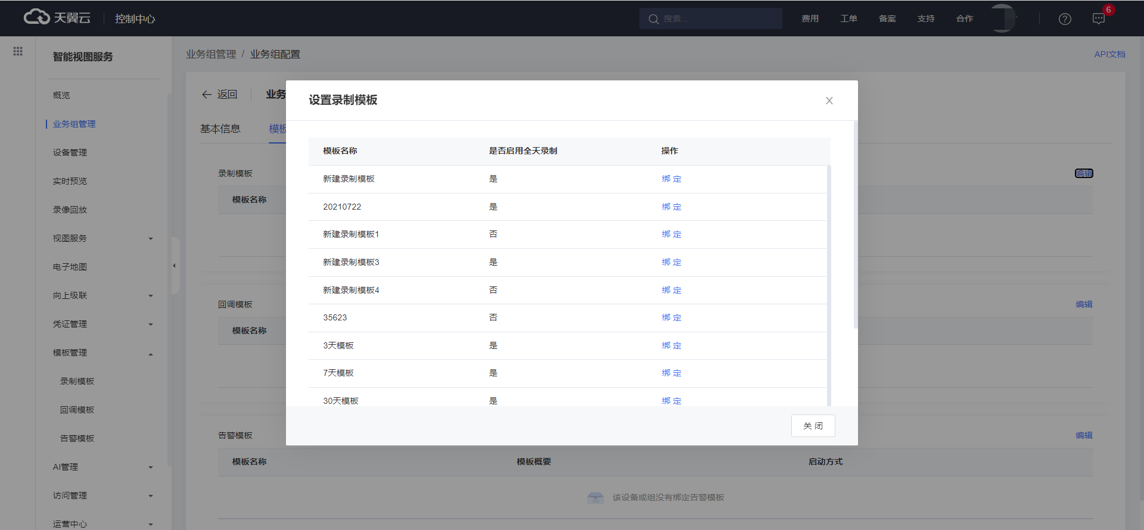
Task: Open 费用 in the top menu
Action: click(810, 18)
